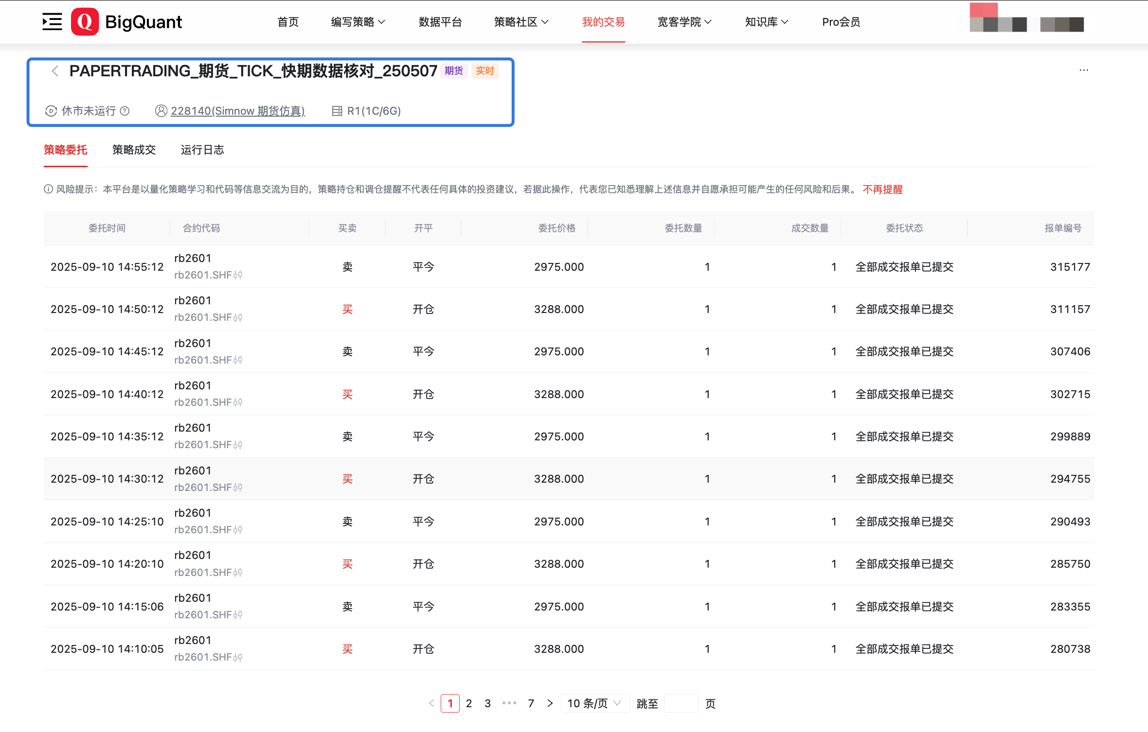This screenshot has height=732, width=1148.
Task: Open the three-dots more options menu
Action: click(1083, 70)
